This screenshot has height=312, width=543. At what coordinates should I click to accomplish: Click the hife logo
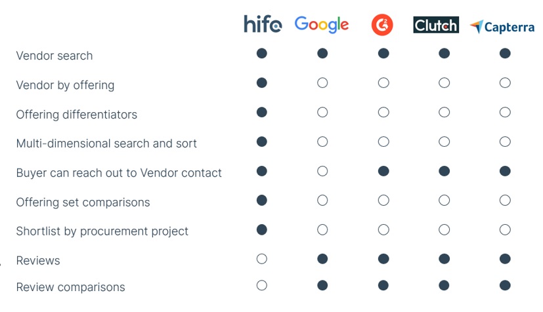pyautogui.click(x=263, y=25)
